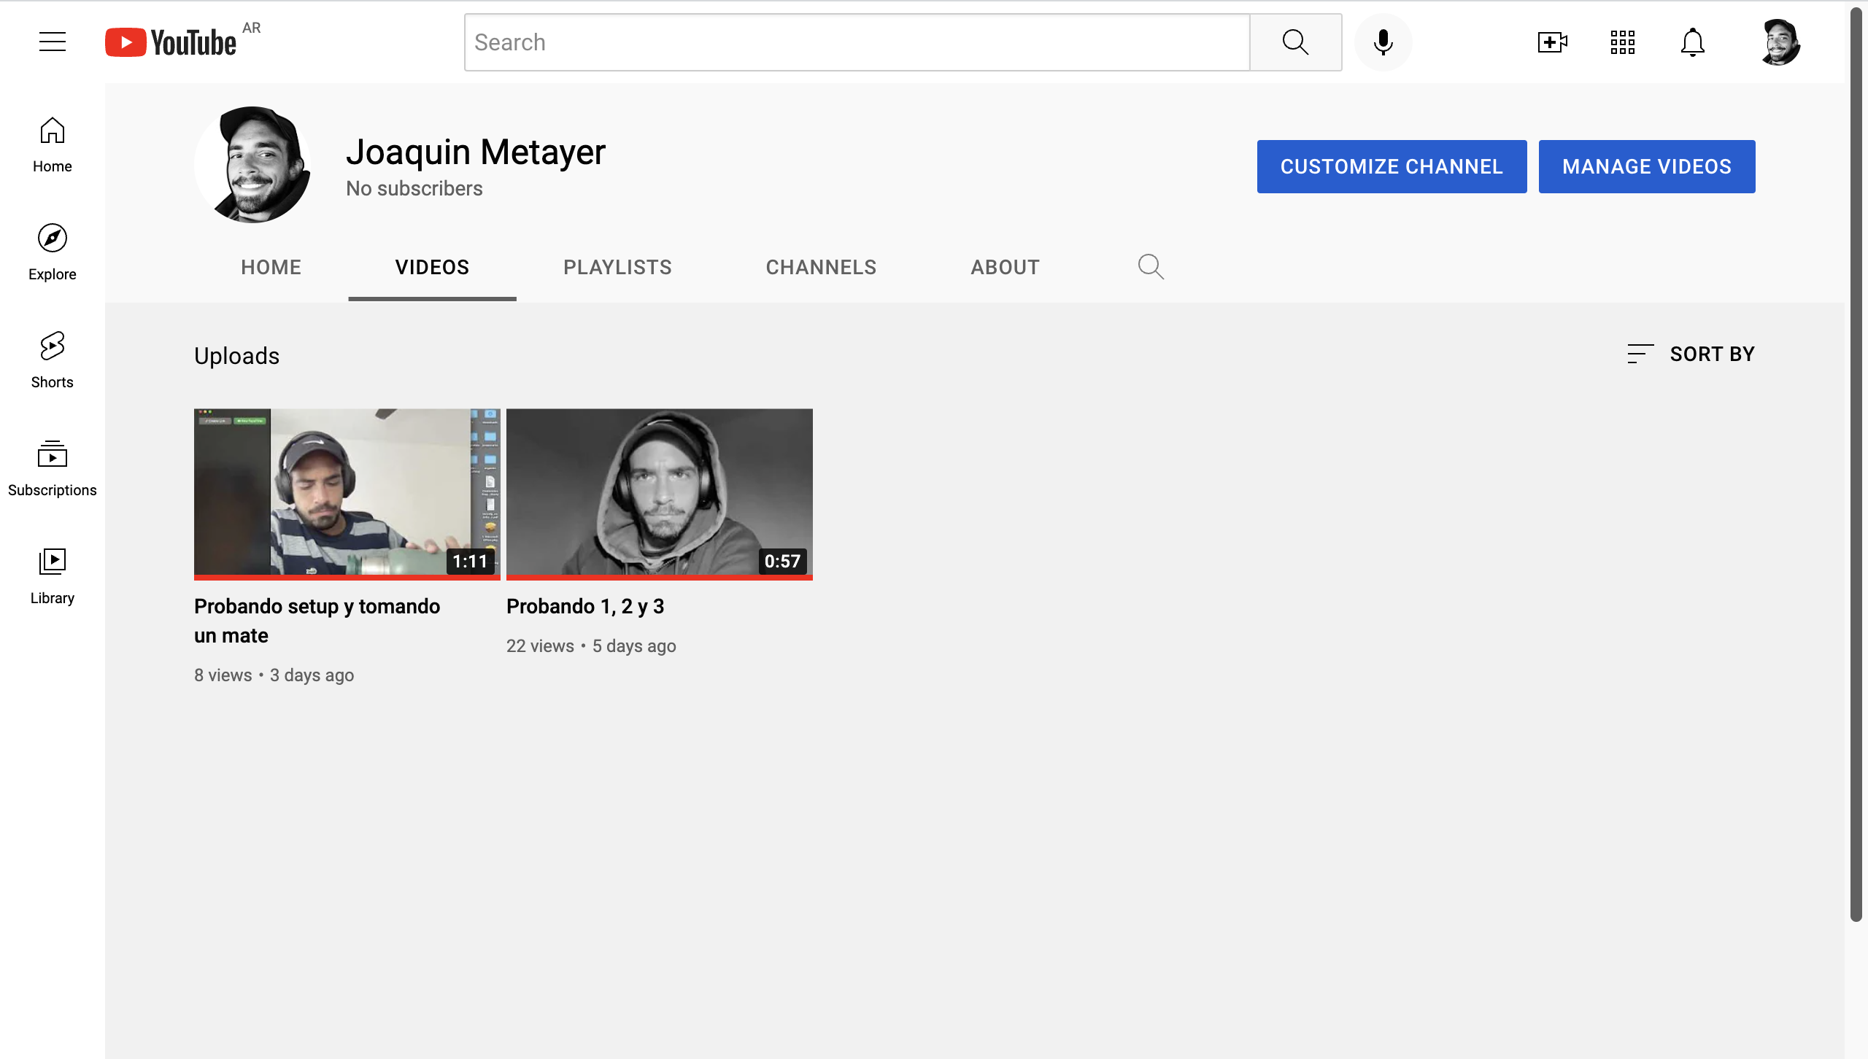Switch to the About tab

[x=1005, y=267]
